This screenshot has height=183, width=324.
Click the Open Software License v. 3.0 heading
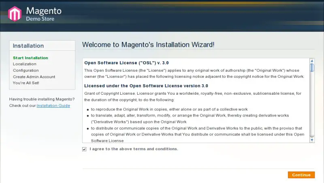pyautogui.click(x=126, y=63)
